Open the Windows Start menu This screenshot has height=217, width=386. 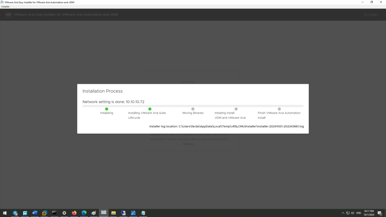[x=5, y=213]
